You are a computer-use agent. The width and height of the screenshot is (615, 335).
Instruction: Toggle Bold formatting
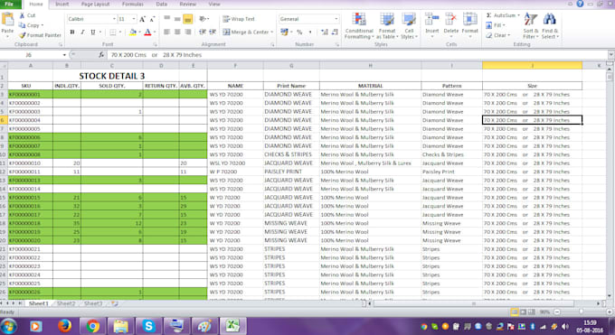tap(72, 33)
